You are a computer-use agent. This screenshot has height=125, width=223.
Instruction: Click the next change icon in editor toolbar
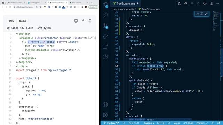point(199,3)
